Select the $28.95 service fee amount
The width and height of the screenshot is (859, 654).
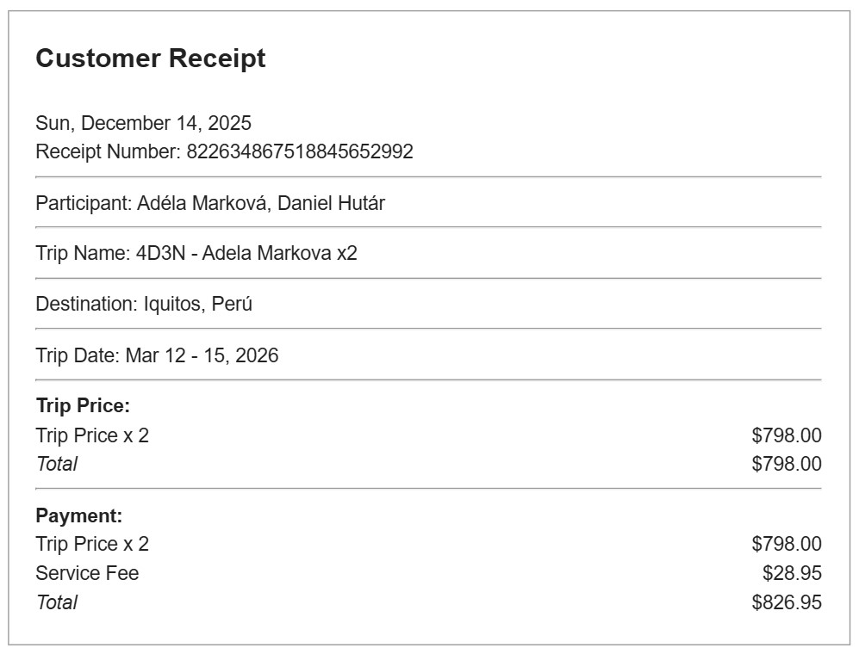tap(792, 573)
